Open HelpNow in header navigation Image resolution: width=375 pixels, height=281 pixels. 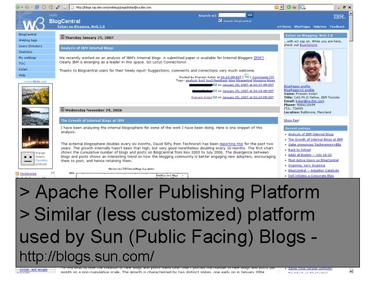[x=320, y=27]
